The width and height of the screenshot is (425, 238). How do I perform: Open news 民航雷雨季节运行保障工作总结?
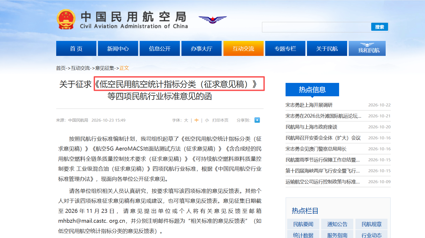pos(322,160)
